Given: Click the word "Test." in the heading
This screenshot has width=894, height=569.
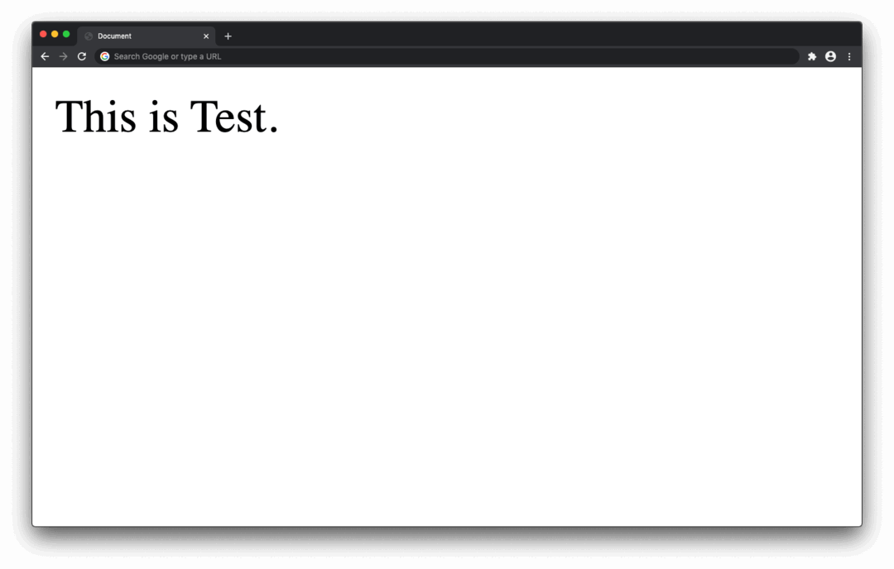Looking at the screenshot, I should (x=234, y=117).
